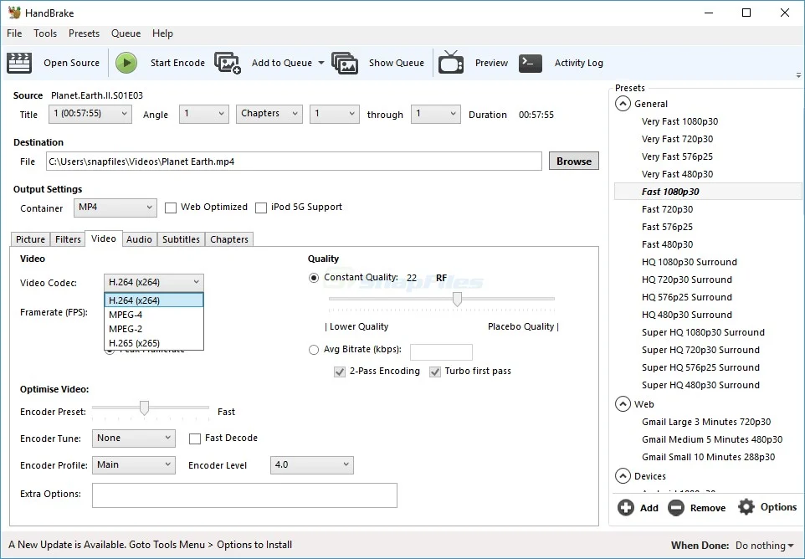
Task: Click the Add to Queue icon
Action: (228, 63)
